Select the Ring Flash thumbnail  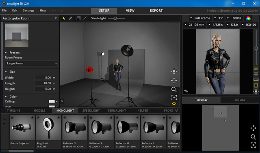click(48, 128)
